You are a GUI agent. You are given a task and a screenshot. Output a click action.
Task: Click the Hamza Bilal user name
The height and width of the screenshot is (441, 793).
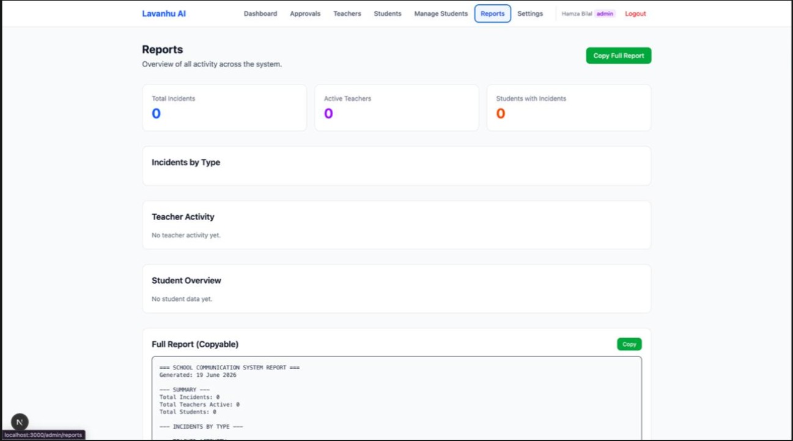[577, 13]
